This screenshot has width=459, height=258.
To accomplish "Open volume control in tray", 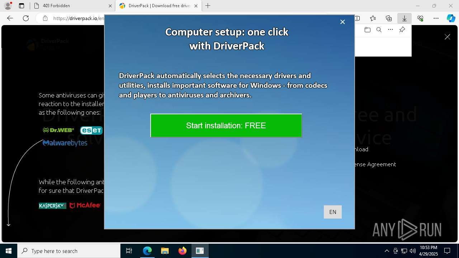I will click(x=413, y=251).
